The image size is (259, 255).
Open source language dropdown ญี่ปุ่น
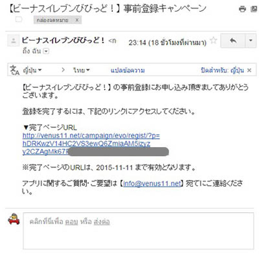(x=32, y=70)
